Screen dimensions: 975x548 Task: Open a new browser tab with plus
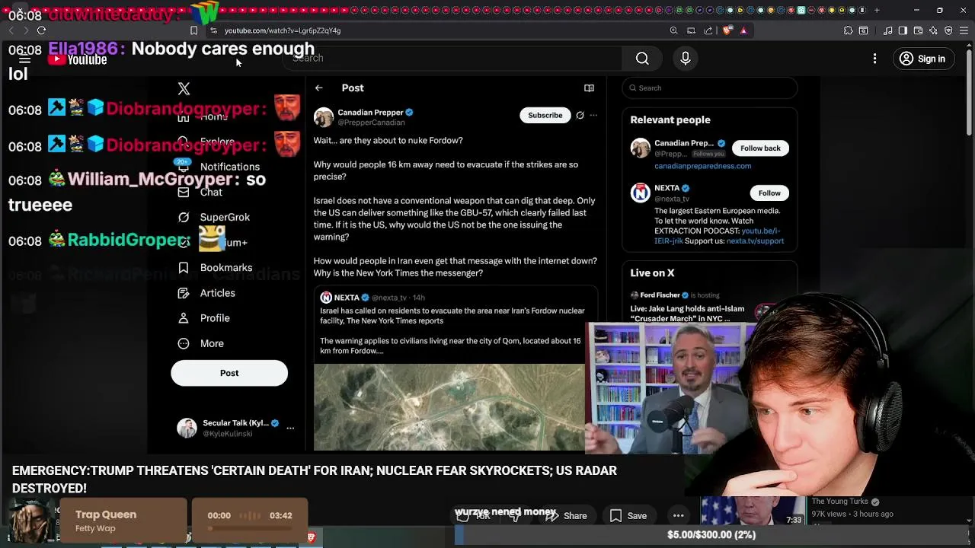pyautogui.click(x=877, y=10)
